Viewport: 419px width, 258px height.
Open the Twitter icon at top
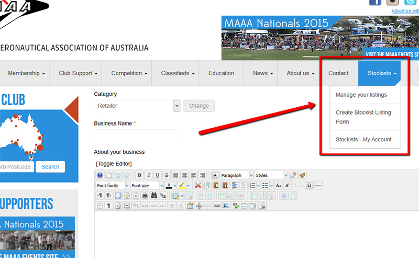pos(411,2)
